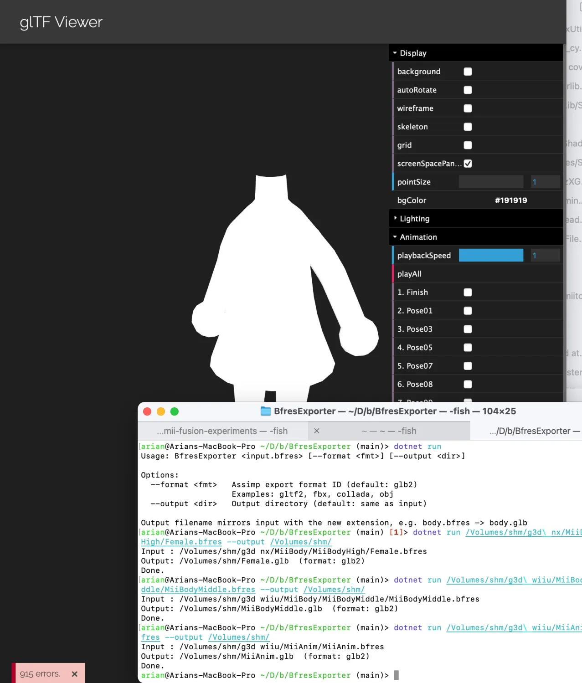Click the folder icon in the terminal title bar

(x=265, y=411)
